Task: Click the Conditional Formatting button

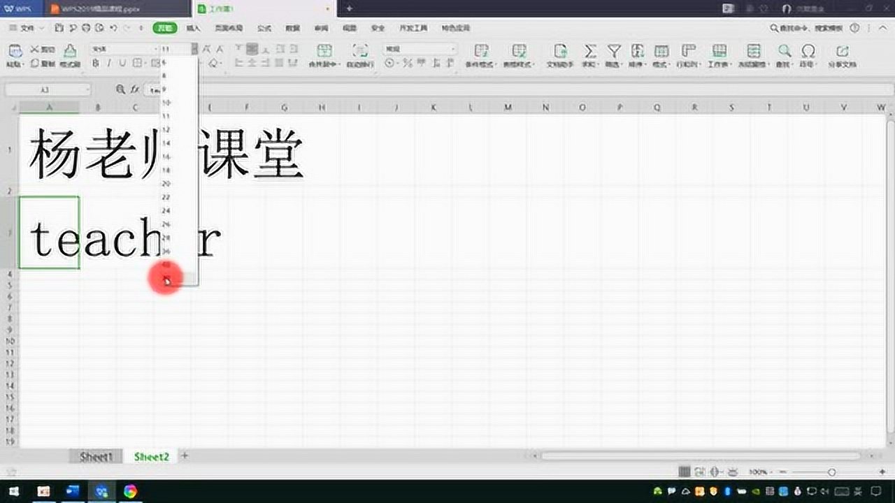Action: point(481,54)
